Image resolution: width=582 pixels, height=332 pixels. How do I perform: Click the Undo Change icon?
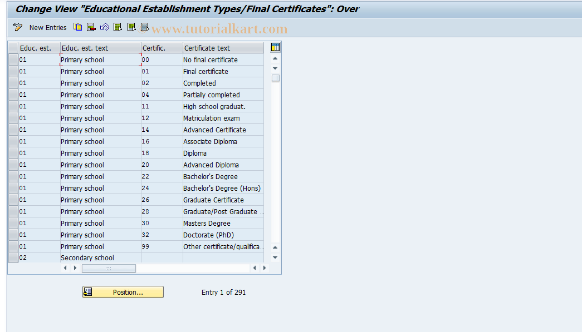coord(104,27)
